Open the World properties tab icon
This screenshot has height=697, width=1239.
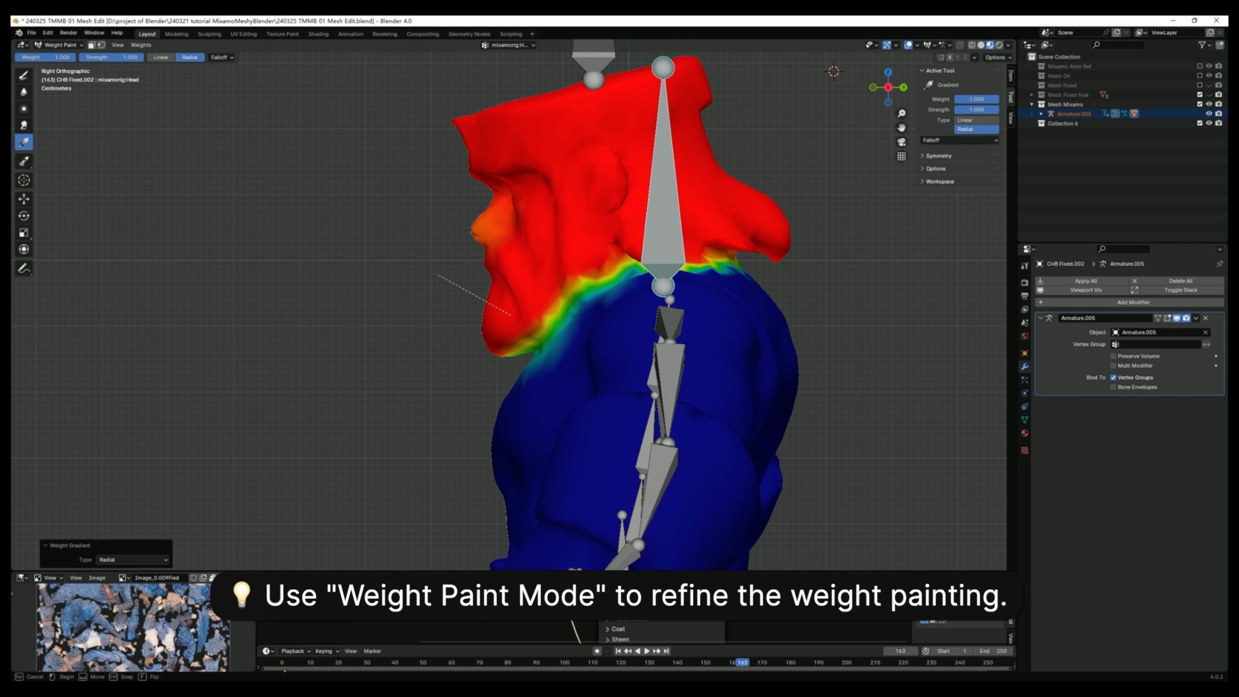pos(1024,336)
